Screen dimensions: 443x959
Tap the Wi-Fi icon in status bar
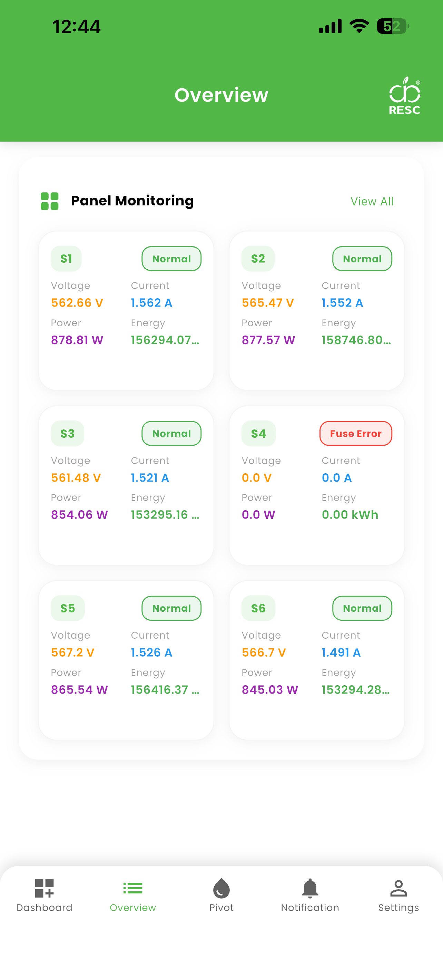click(x=359, y=26)
